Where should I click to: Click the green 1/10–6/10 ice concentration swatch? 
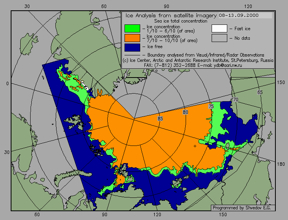(x=132, y=29)
